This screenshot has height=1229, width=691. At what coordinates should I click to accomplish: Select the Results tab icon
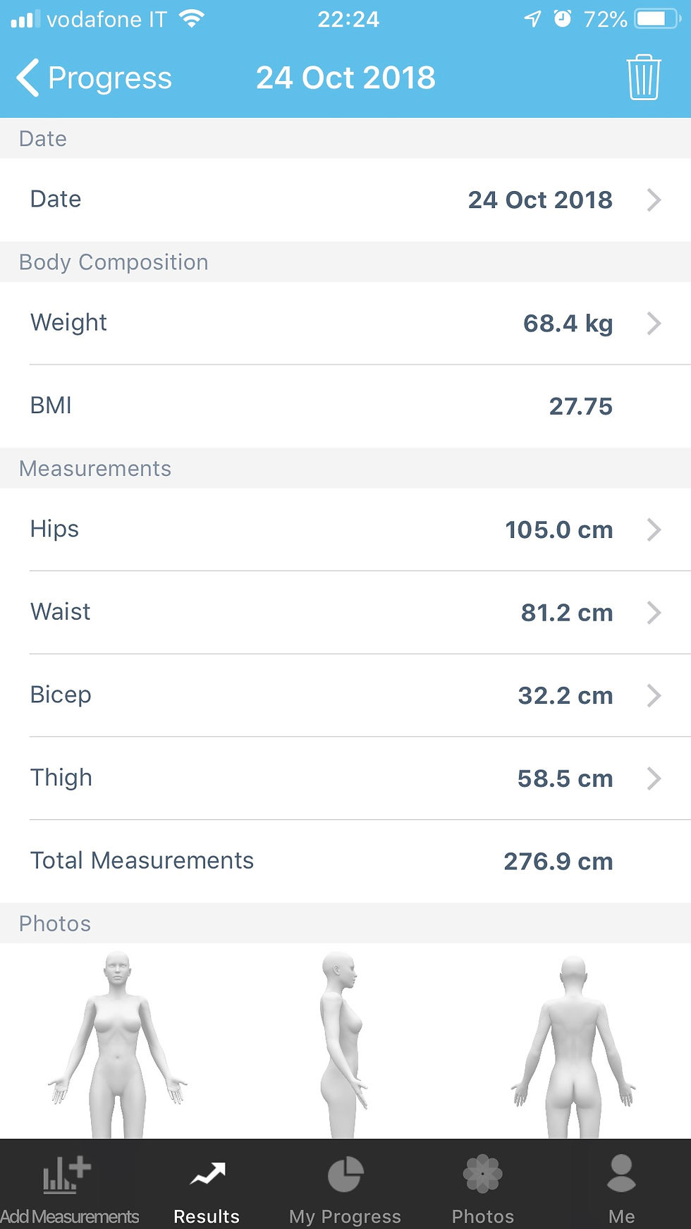coord(207,1174)
